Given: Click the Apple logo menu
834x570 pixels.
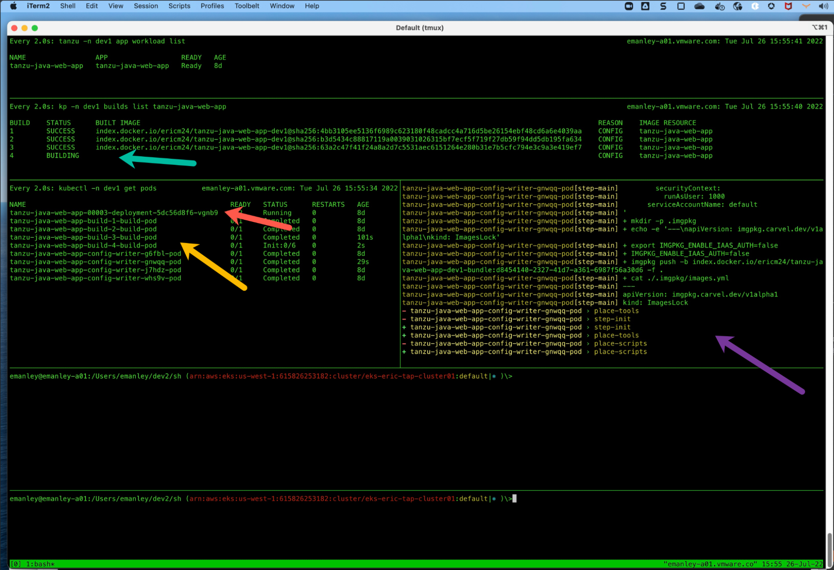Looking at the screenshot, I should pos(13,6).
